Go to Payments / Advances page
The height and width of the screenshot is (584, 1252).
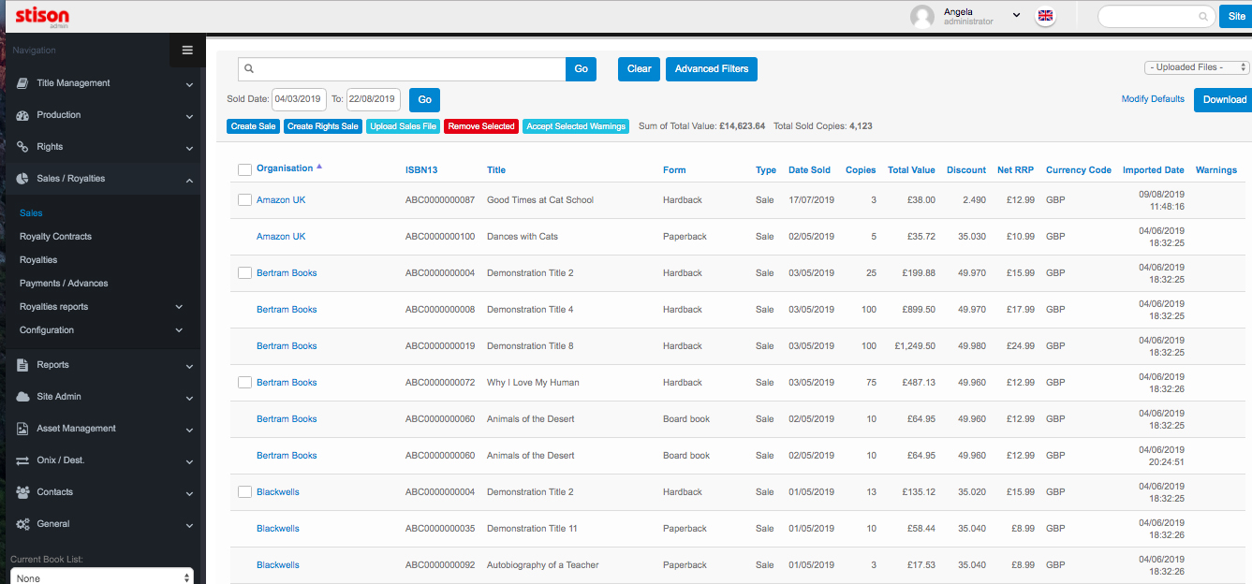click(x=64, y=284)
